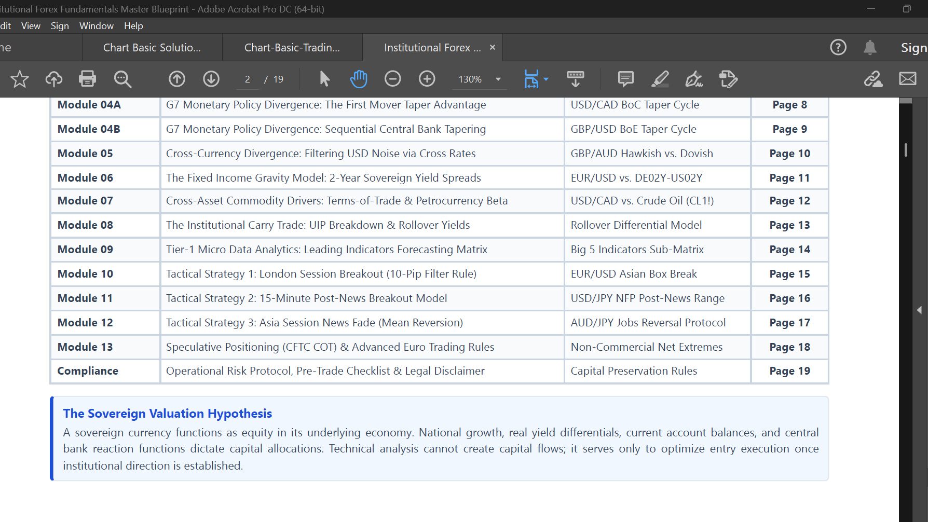Add a sticky note comment
928x522 pixels.
(626, 79)
